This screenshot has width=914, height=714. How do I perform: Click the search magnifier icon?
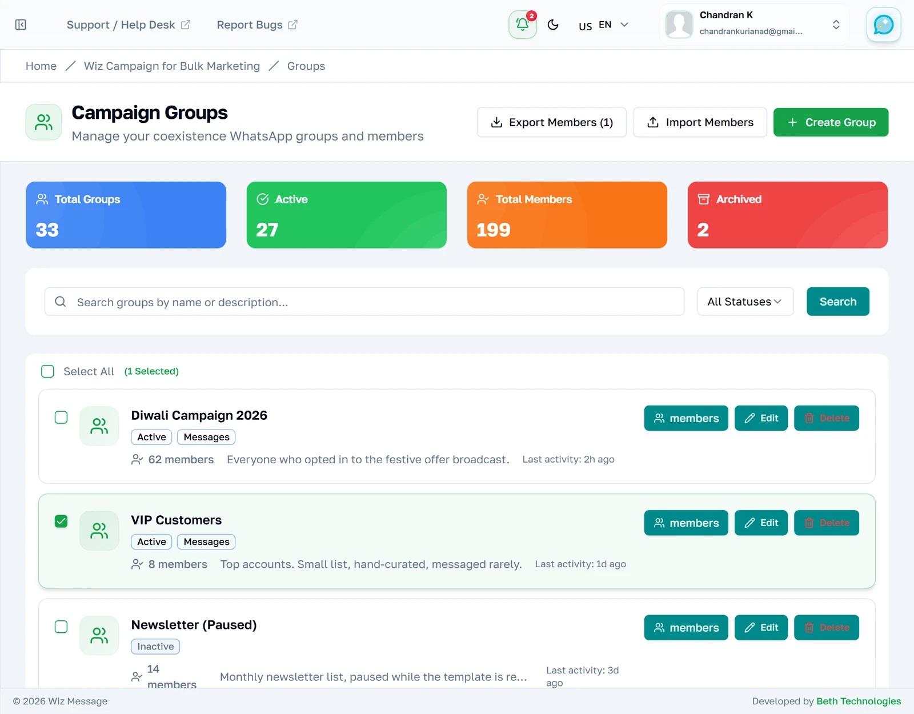61,302
